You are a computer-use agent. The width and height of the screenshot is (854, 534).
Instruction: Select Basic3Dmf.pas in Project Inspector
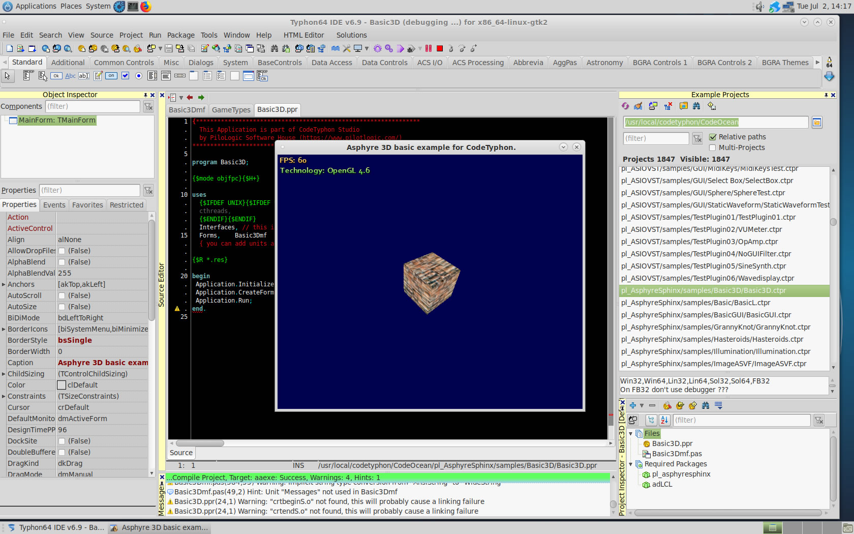(x=677, y=454)
